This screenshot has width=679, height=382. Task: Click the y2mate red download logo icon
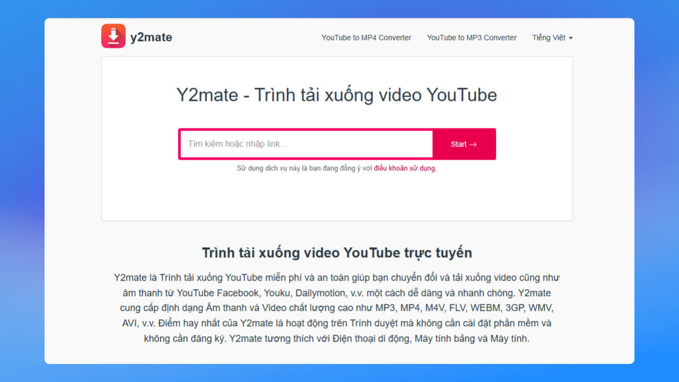coord(114,36)
